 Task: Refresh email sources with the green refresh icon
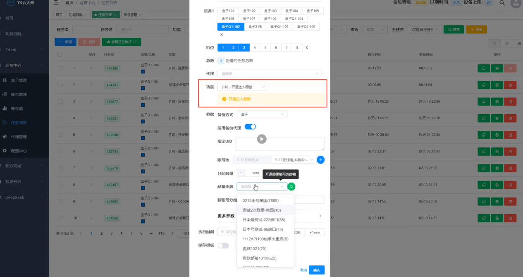[291, 186]
